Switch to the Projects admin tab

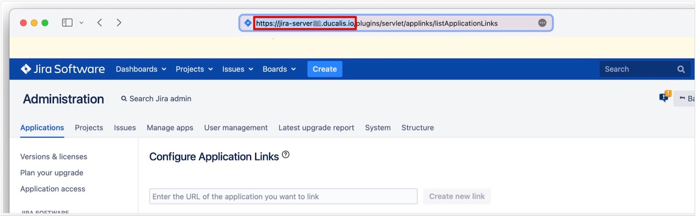pos(89,128)
